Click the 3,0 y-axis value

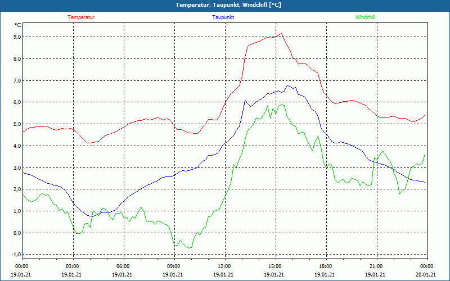pos(17,167)
